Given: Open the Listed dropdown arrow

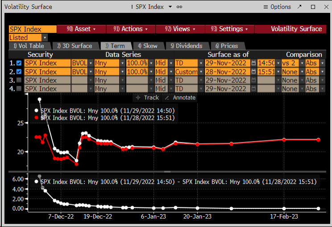Looking at the screenshot, I should [x=45, y=38].
